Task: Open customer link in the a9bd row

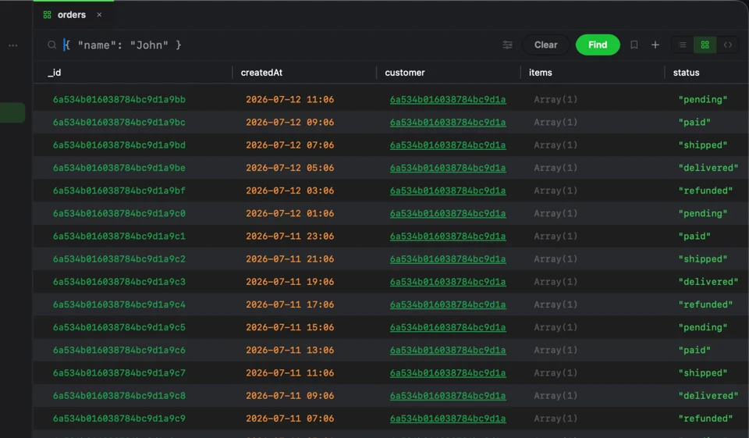Action: (x=448, y=145)
